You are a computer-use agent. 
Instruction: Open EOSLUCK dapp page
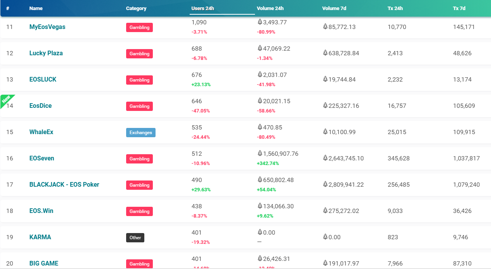(43, 80)
